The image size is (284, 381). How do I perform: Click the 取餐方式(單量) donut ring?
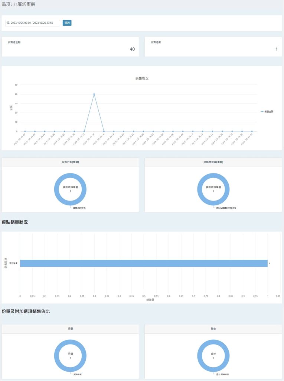(56, 189)
